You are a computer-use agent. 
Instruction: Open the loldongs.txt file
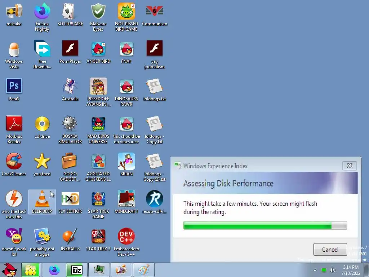[x=154, y=89]
